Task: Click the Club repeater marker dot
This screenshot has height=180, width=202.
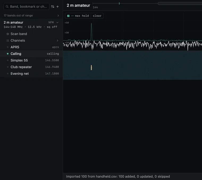Action: pos(8,67)
